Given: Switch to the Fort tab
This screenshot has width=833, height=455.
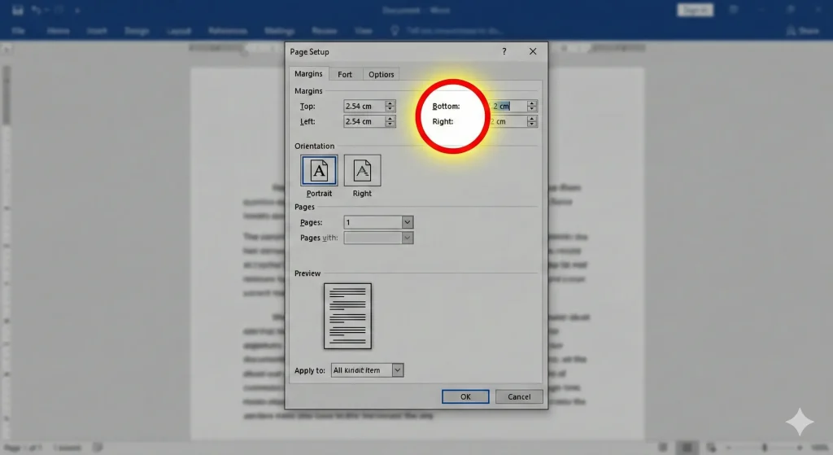Looking at the screenshot, I should pyautogui.click(x=345, y=74).
